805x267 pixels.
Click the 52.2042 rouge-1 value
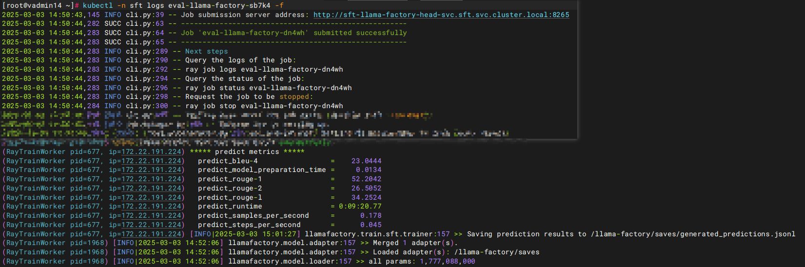point(366,179)
